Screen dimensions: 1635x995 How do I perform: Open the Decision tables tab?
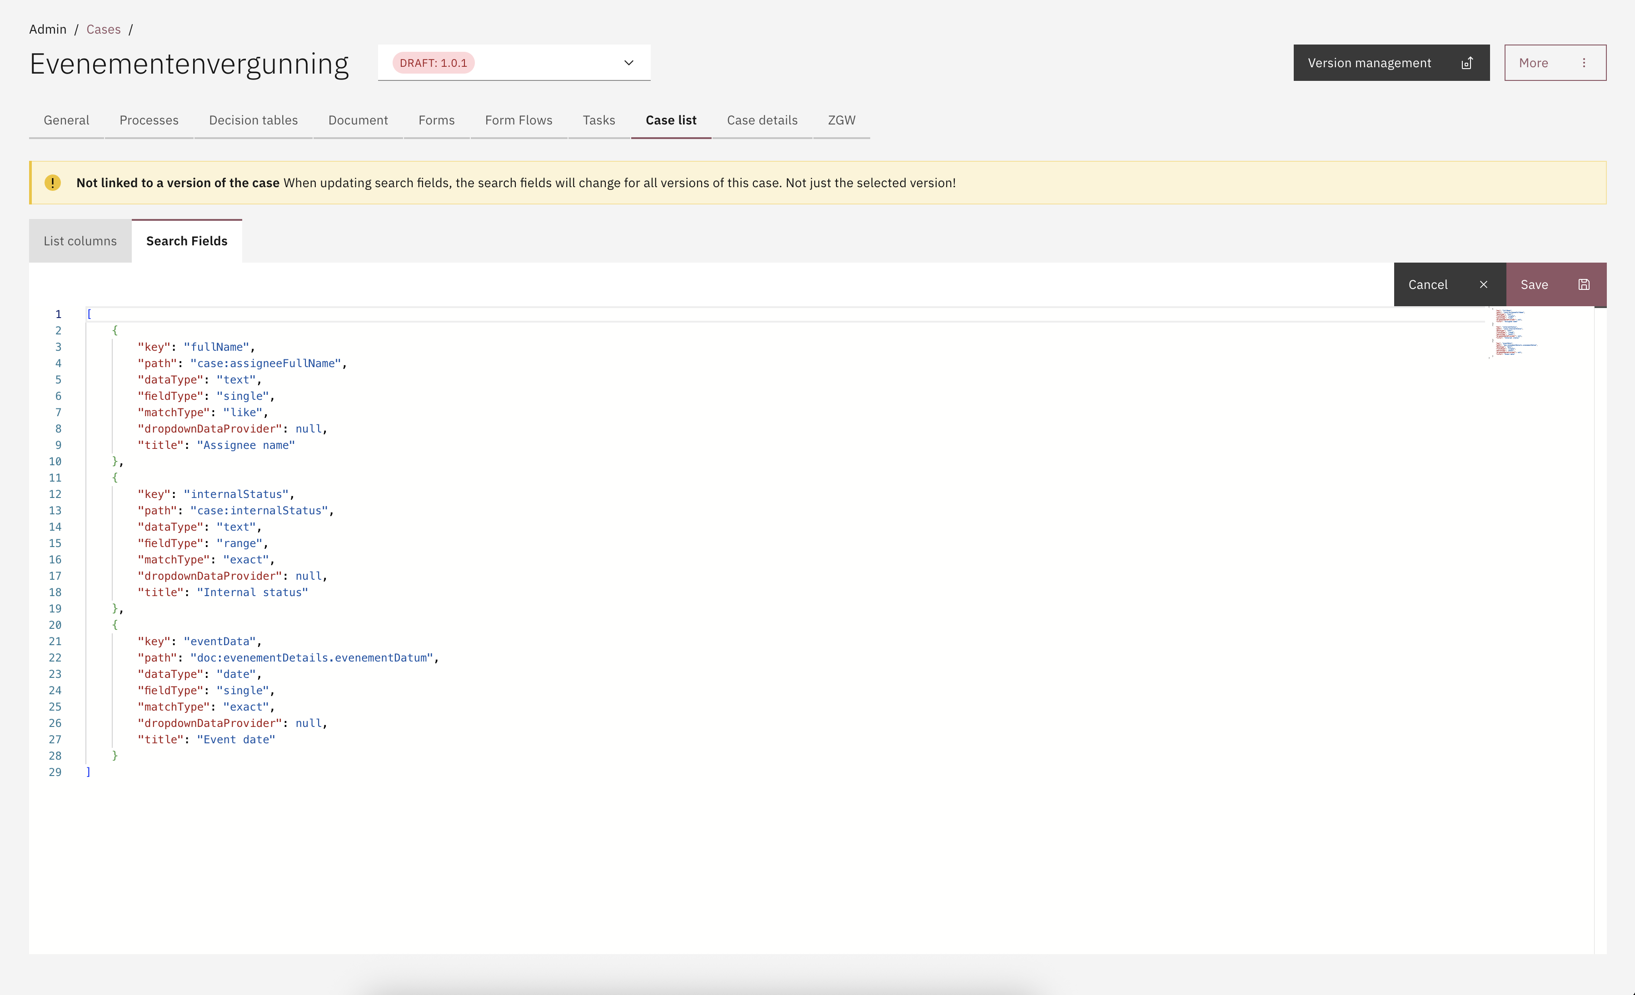click(x=253, y=120)
